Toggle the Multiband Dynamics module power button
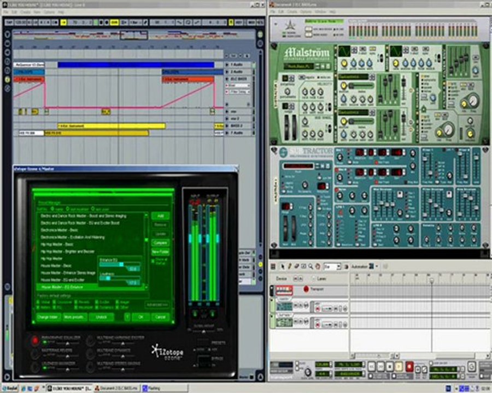Image resolution: width=492 pixels, height=393 pixels. pos(90,354)
